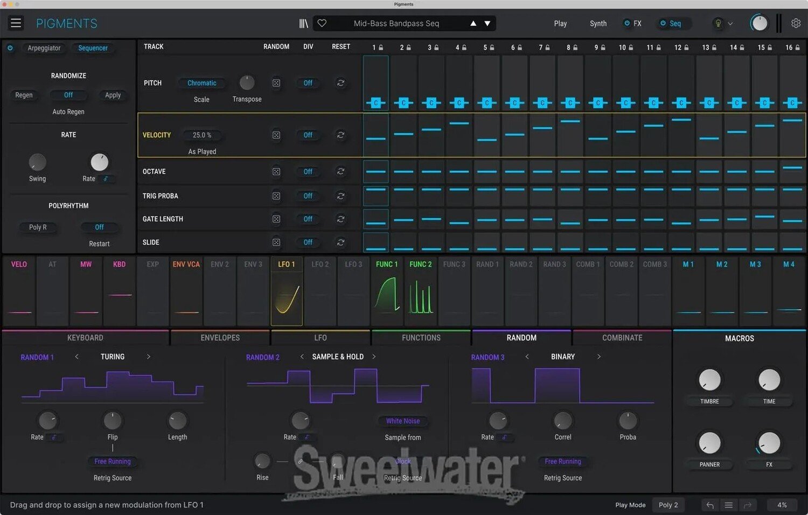
Task: Select the LFO 1 modulation source slot
Action: coord(287,291)
